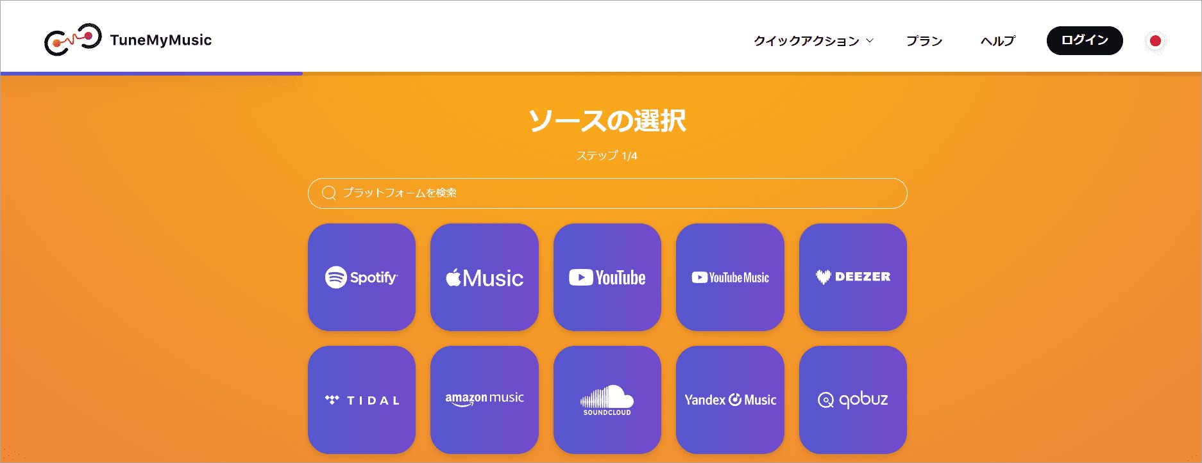This screenshot has height=463, width=1202.
Task: Pick the YouTube platform tile
Action: click(x=607, y=277)
